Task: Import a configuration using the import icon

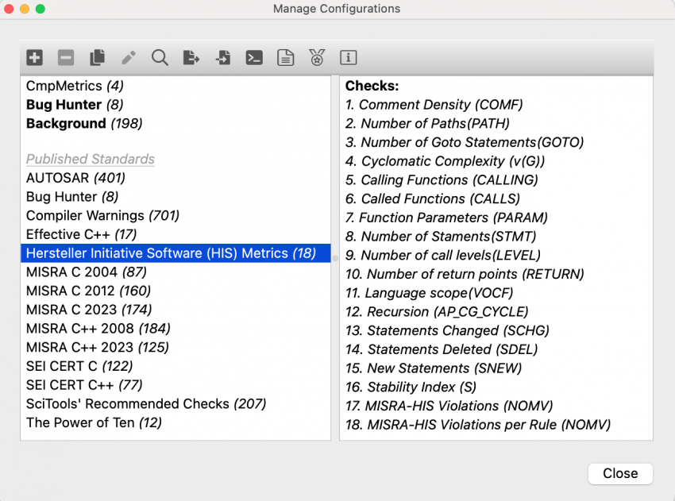Action: pos(222,57)
